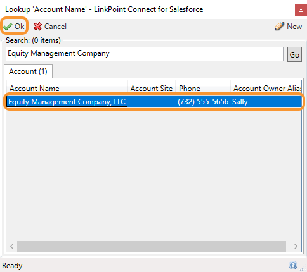
Task: Click the Ok label to confirm
Action: pyautogui.click(x=19, y=27)
